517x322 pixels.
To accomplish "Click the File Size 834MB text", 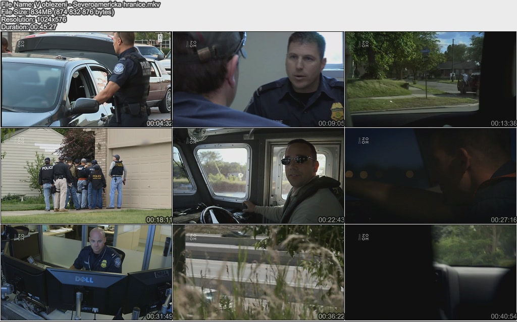I will point(57,12).
